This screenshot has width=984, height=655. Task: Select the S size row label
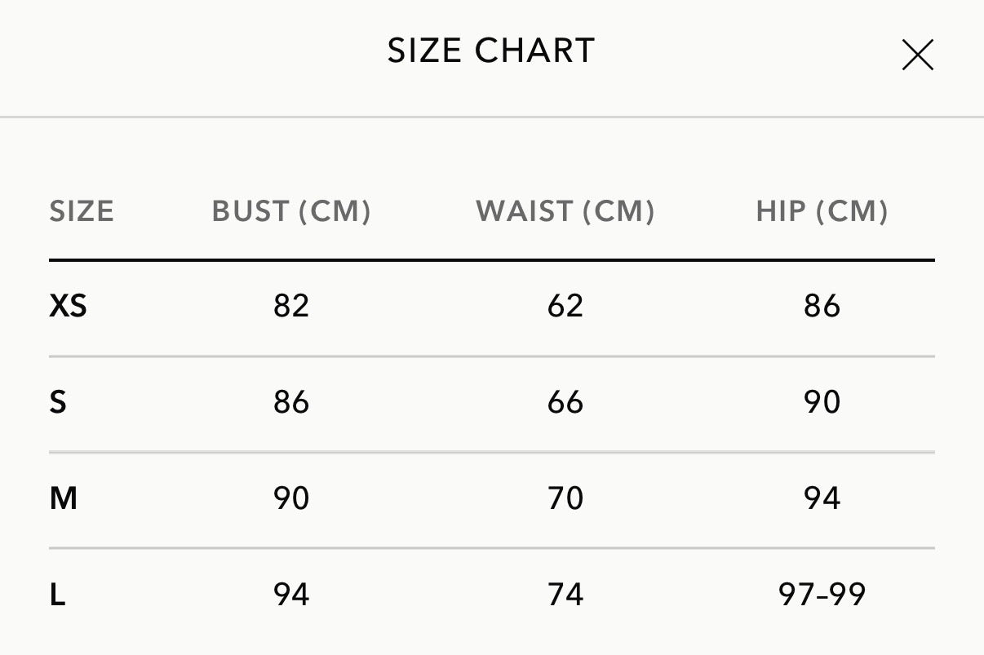pyautogui.click(x=58, y=402)
